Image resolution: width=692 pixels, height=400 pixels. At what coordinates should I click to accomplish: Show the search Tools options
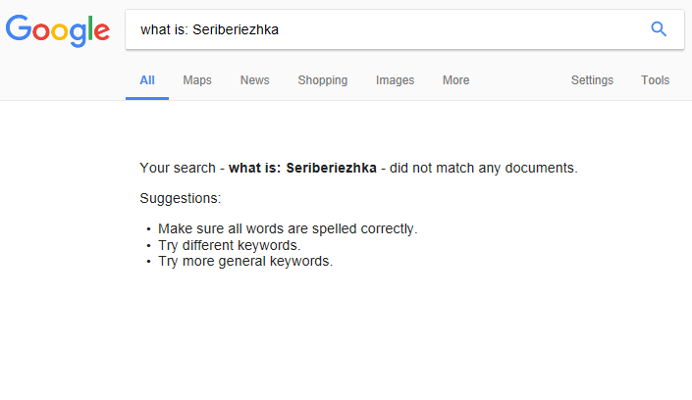click(656, 80)
